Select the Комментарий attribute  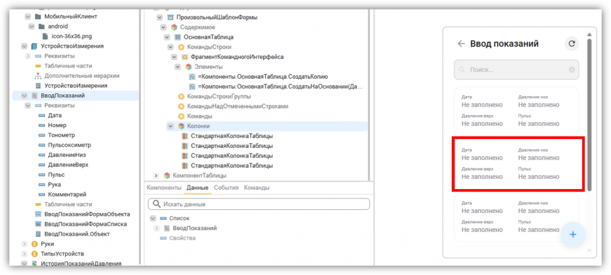(x=67, y=194)
